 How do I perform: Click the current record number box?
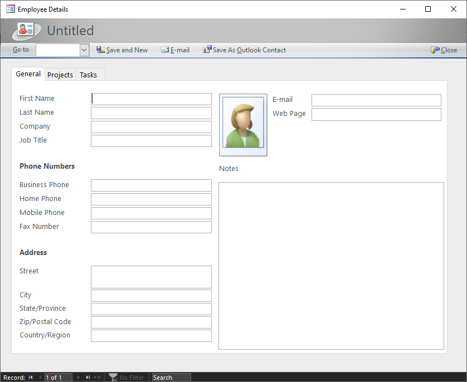pyautogui.click(x=58, y=378)
